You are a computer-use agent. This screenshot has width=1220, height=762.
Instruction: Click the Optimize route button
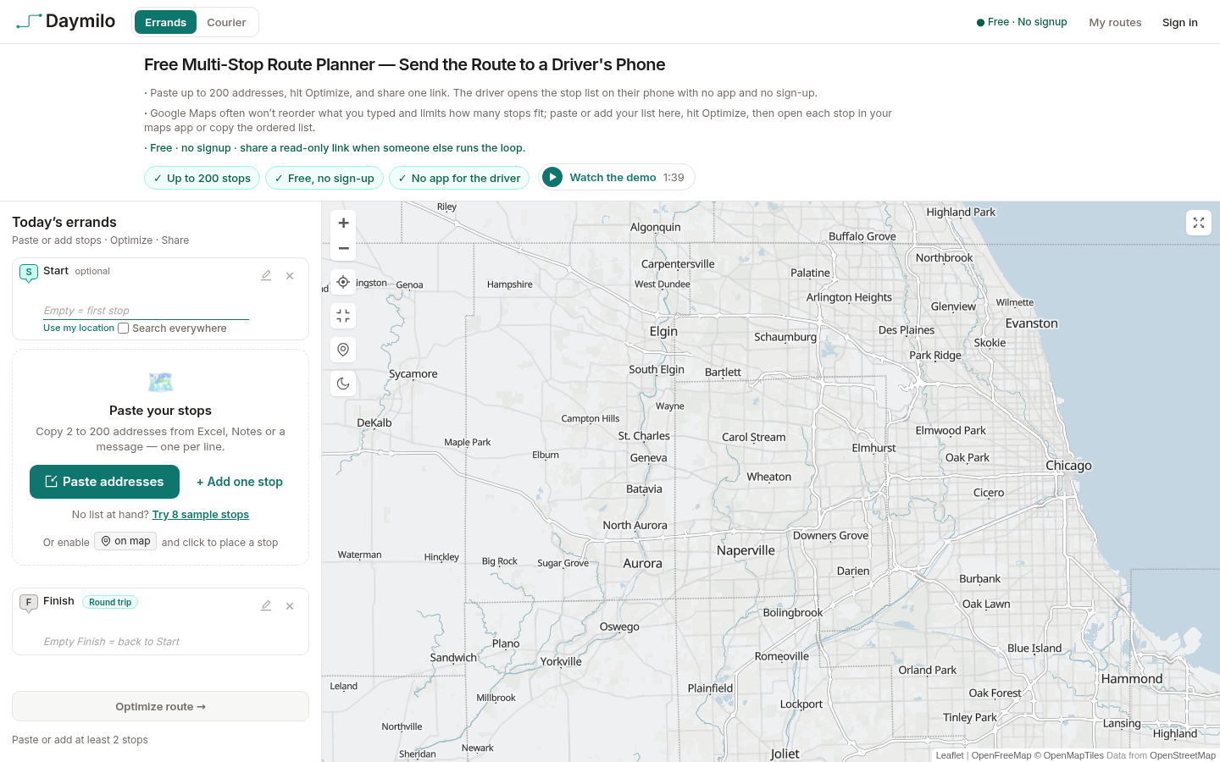click(160, 706)
